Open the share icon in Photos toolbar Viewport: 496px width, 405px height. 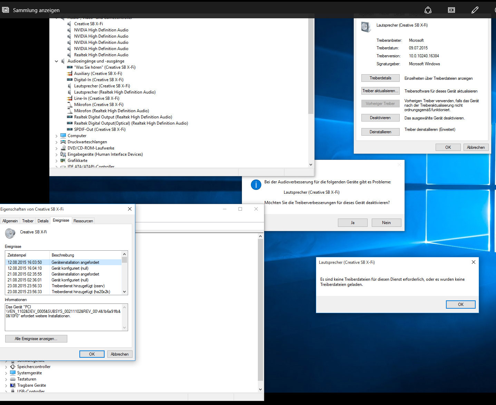pyautogui.click(x=428, y=10)
